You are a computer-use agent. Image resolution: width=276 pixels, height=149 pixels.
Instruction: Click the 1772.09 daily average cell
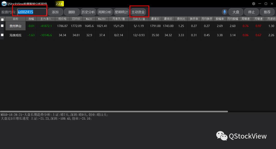point(76,26)
